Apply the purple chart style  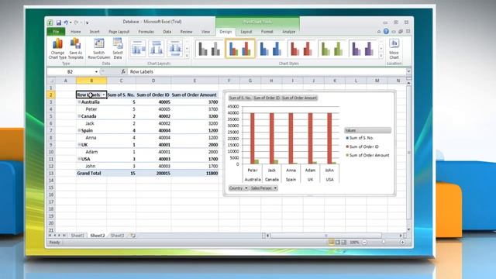[x=363, y=49]
